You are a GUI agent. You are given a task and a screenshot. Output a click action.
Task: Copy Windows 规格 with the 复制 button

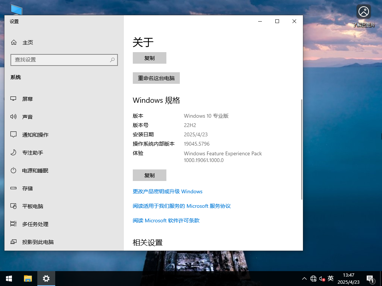point(149,175)
